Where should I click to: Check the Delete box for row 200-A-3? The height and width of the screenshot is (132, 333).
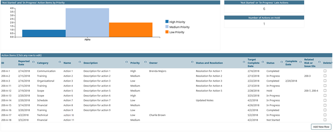pos(325,81)
